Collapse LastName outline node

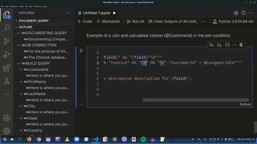tap(21, 94)
